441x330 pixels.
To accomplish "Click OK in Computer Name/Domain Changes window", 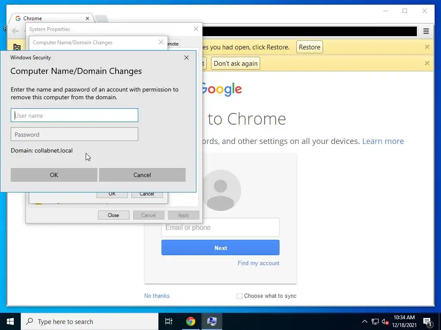I will (112, 194).
